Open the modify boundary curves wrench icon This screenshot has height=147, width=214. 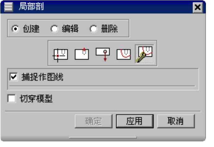click(145, 54)
